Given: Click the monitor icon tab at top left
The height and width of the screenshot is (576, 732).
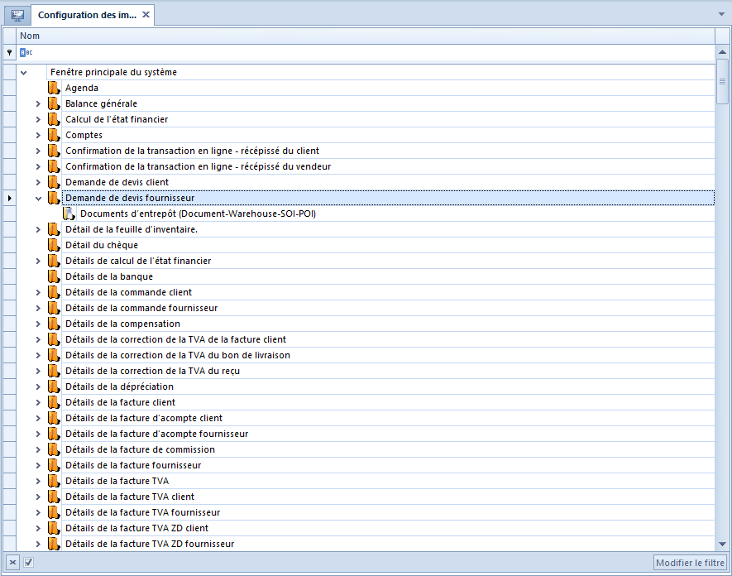Looking at the screenshot, I should click(x=17, y=15).
